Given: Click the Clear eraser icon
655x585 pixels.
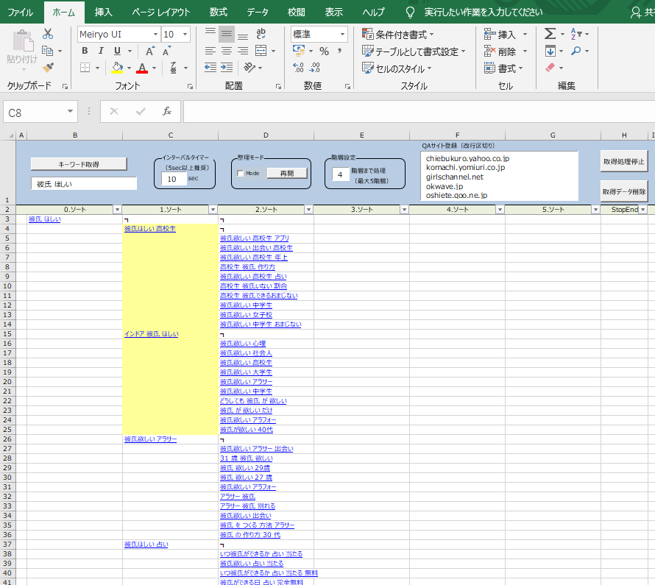Looking at the screenshot, I should click(x=550, y=67).
